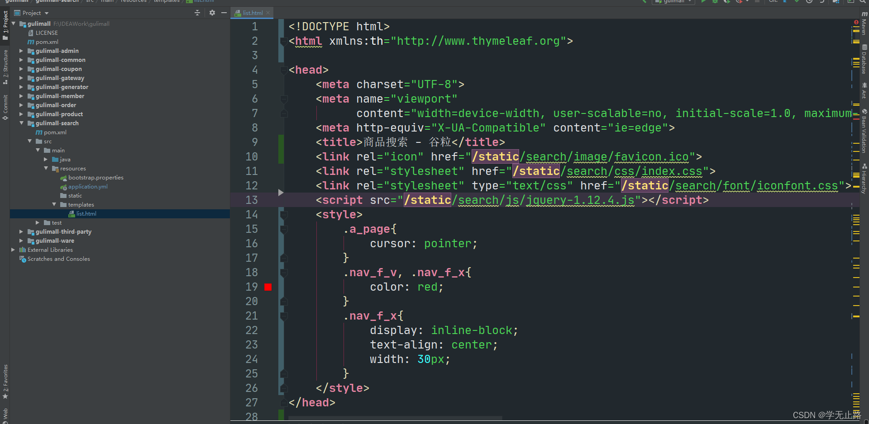The width and height of the screenshot is (869, 424).
Task: Collapse the gulimall root node arrow
Action: click(14, 24)
